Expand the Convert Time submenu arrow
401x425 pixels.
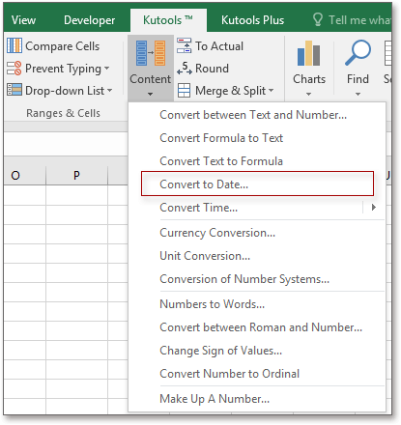[374, 208]
